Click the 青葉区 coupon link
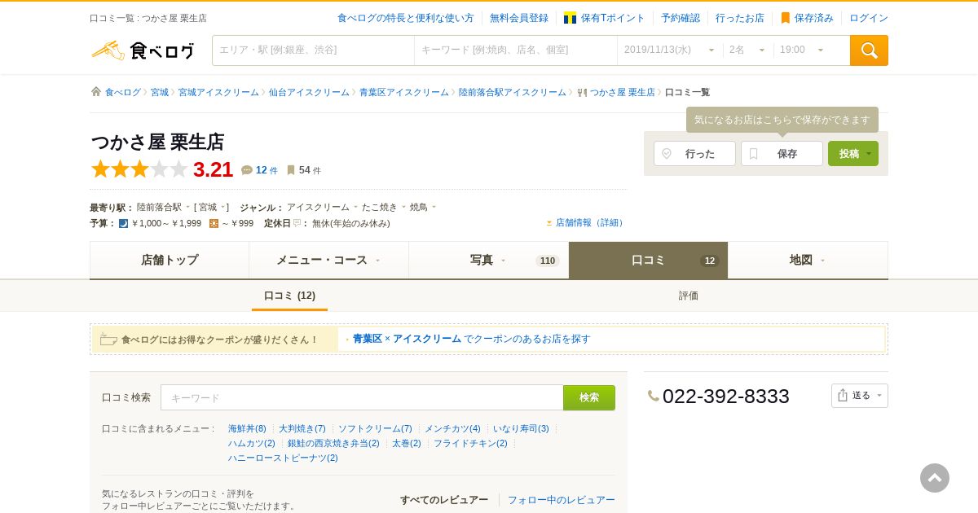This screenshot has height=513, width=978. pyautogui.click(x=368, y=339)
